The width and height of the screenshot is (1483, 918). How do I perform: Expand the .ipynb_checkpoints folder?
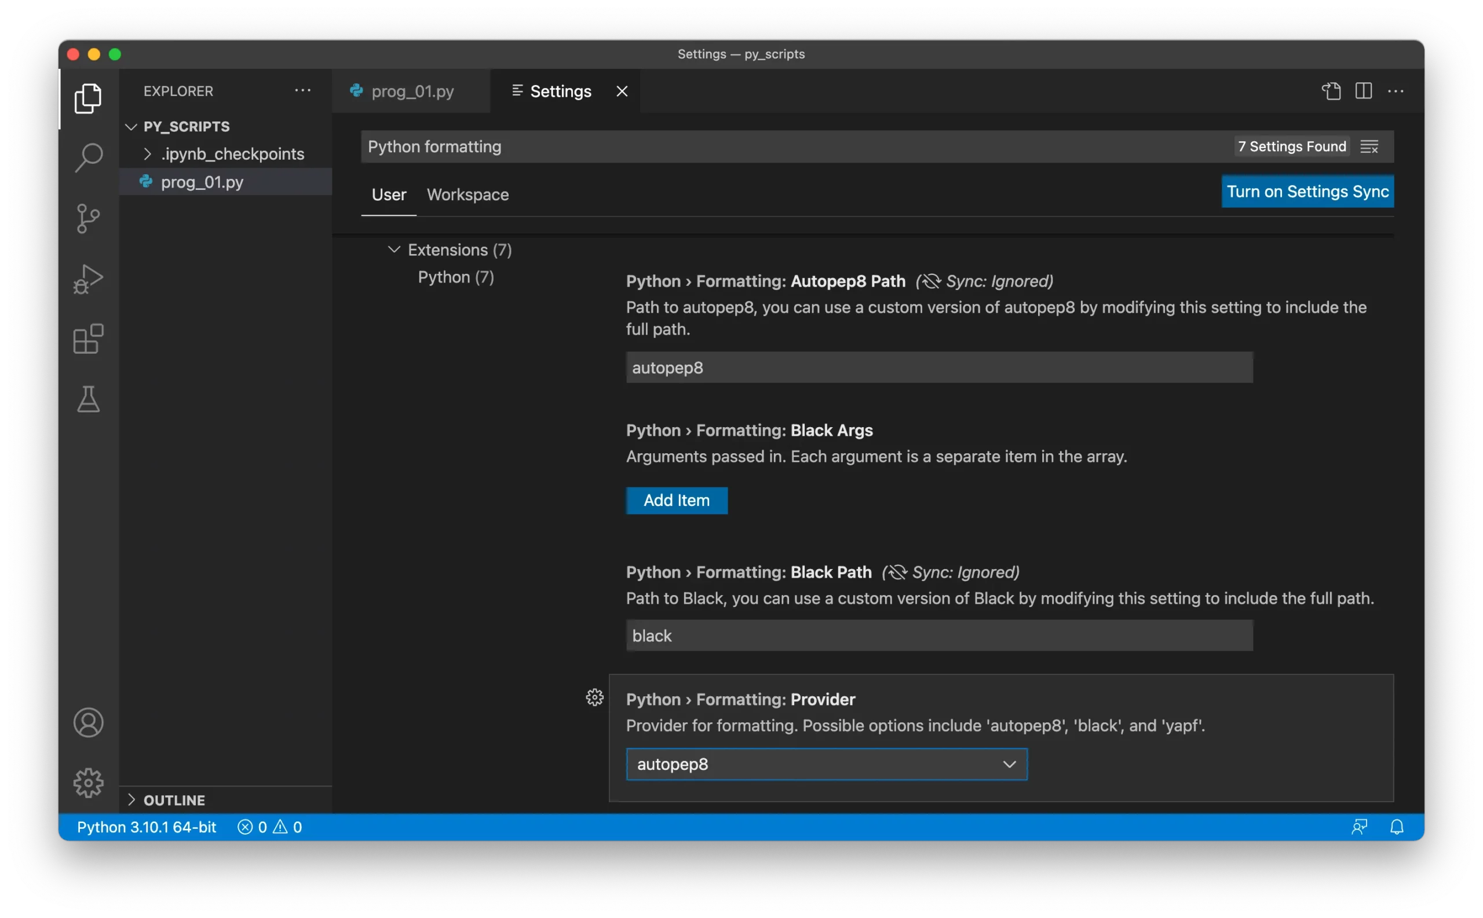point(148,153)
